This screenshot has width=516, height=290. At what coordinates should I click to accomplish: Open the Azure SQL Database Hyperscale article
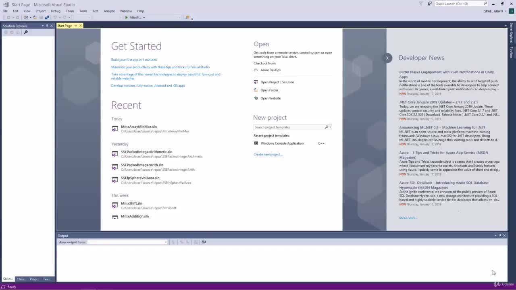coord(444,185)
